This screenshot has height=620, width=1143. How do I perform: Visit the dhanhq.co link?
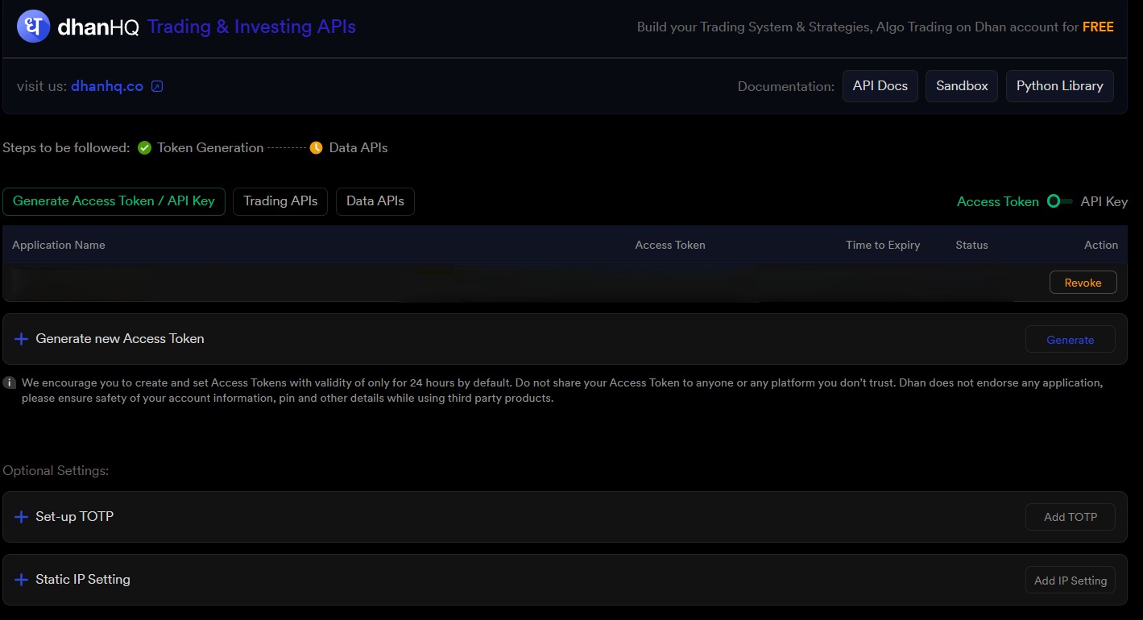107,86
